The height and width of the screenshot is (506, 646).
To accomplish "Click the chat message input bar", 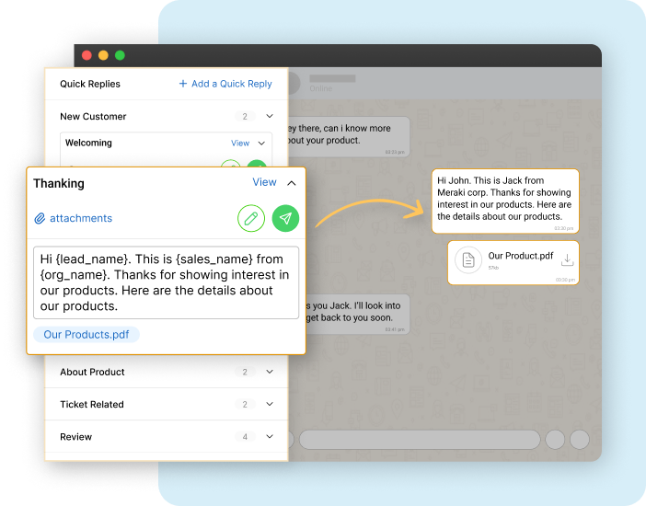I will click(419, 439).
